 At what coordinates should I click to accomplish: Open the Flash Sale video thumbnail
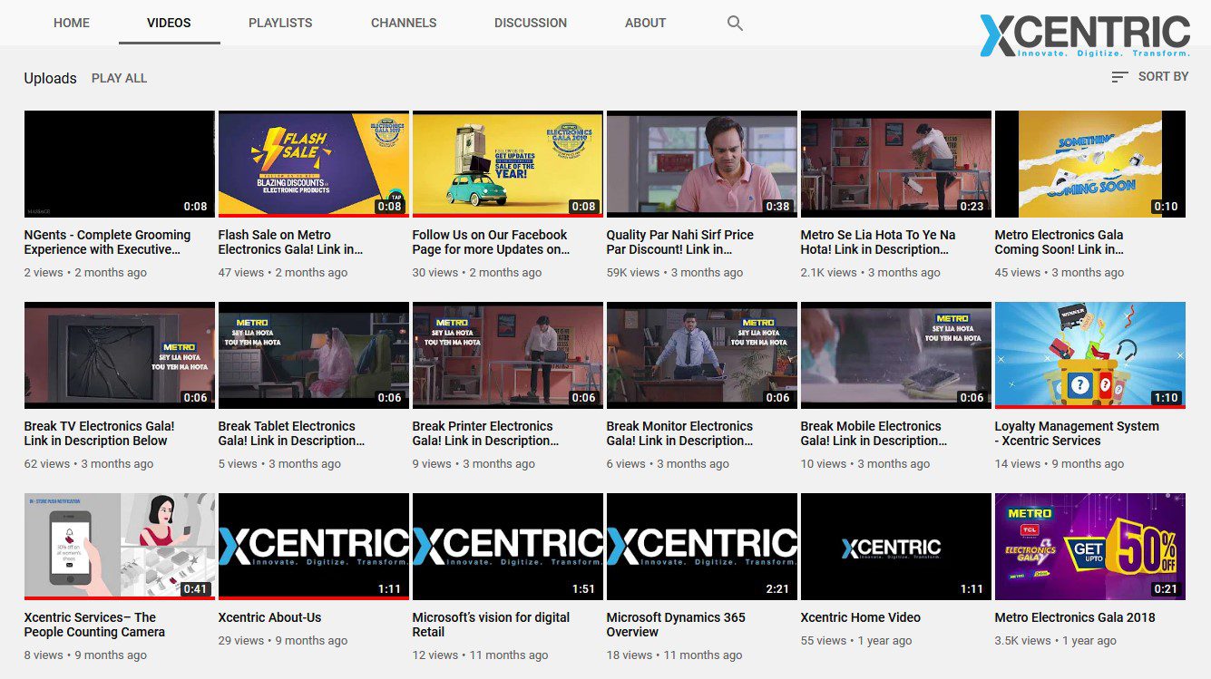(313, 164)
